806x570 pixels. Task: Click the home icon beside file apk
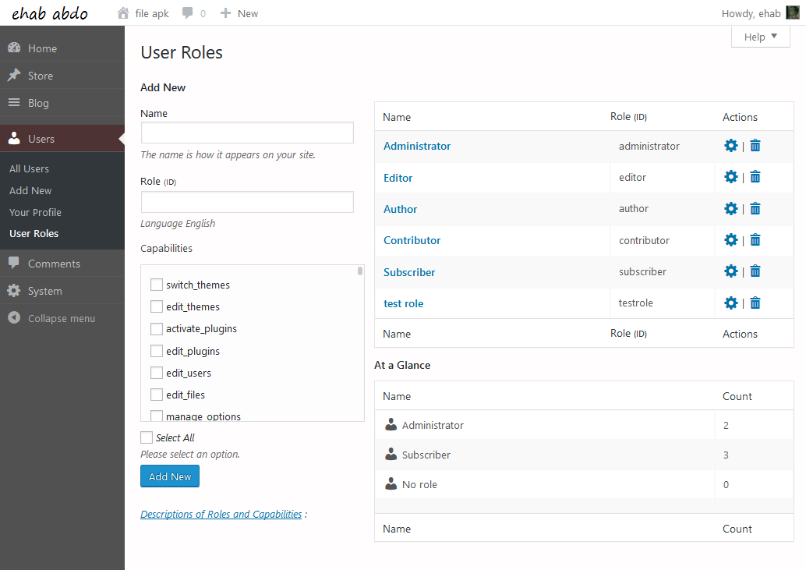click(123, 12)
